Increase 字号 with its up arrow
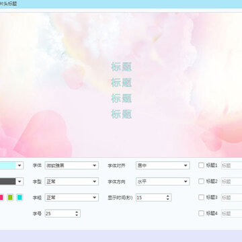This screenshot has width=242, height=242. coord(77,212)
